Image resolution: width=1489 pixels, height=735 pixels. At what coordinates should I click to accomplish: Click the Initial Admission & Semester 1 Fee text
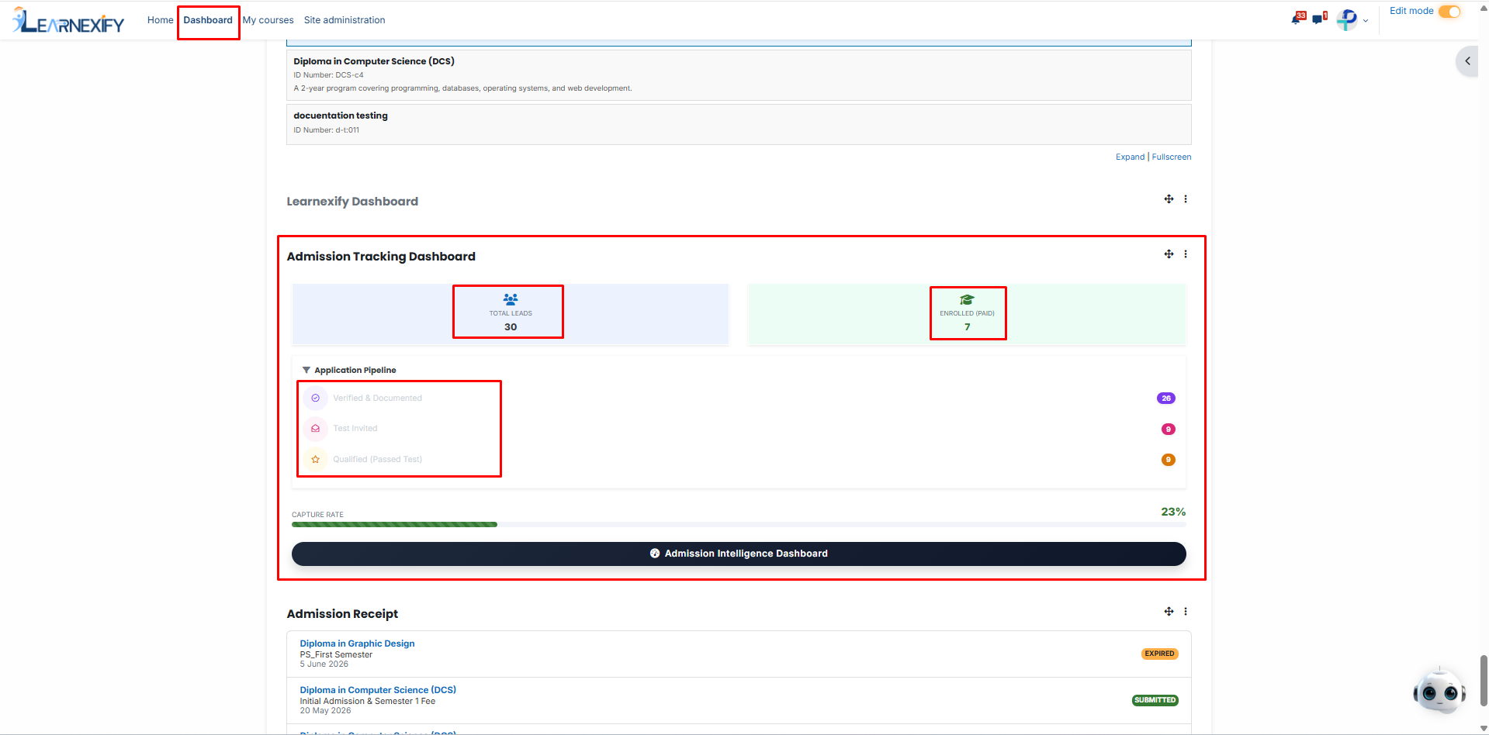pyautogui.click(x=368, y=701)
